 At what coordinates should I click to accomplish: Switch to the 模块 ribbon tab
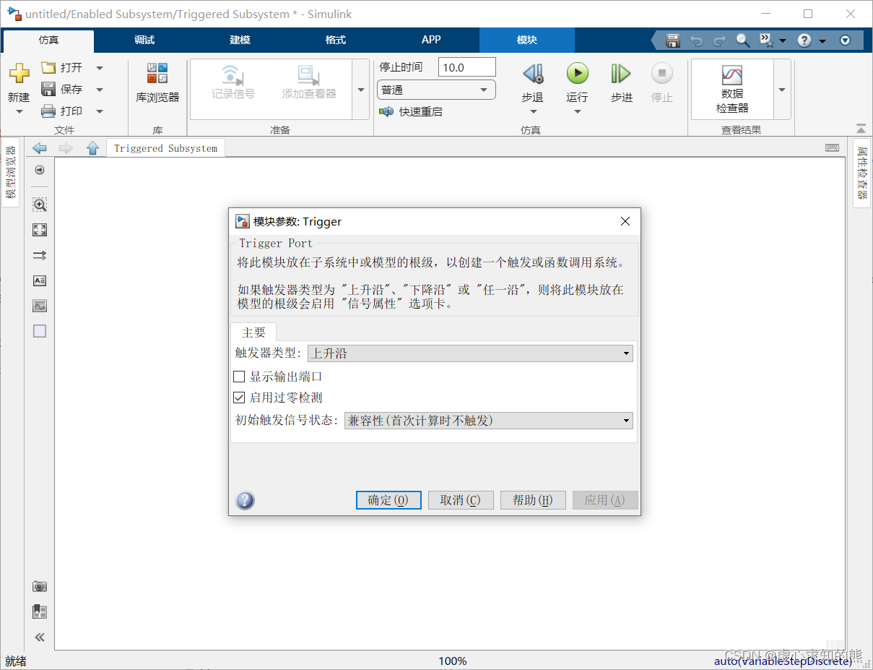tap(527, 40)
